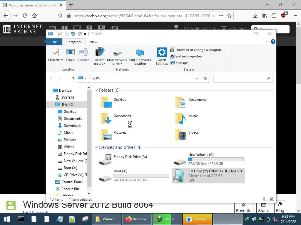Collapse the Folders (6) group
This screenshot has height=225, width=301.
point(96,90)
